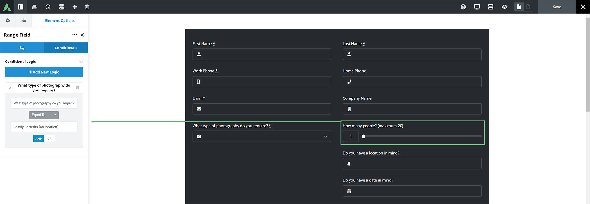
Task: Select the AND logic operator
Action: 39,139
